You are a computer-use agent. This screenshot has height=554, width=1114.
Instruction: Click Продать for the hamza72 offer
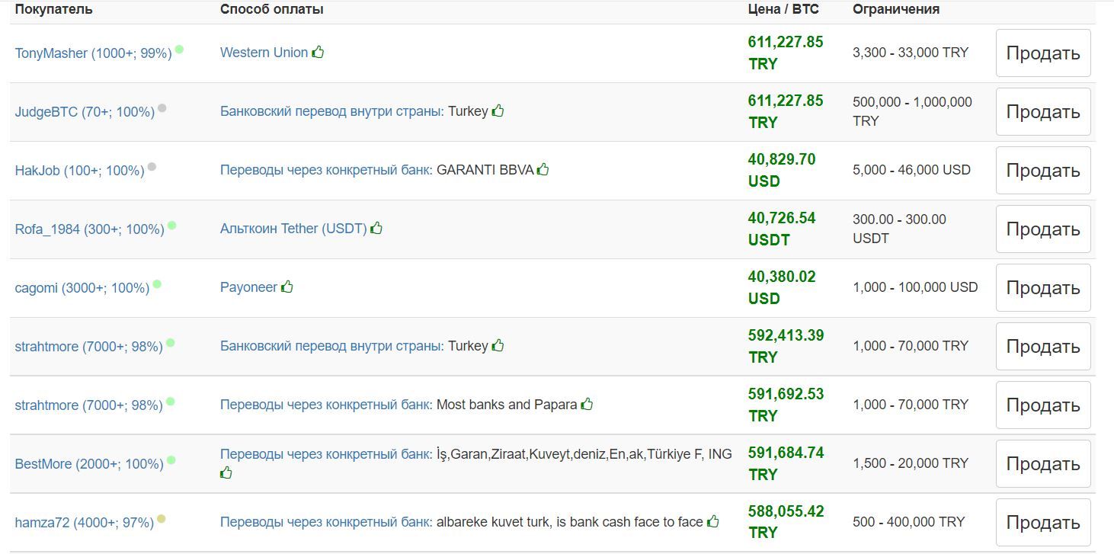[1043, 523]
